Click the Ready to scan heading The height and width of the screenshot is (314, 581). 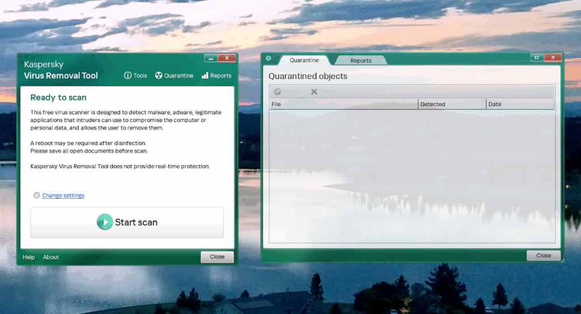tap(58, 98)
